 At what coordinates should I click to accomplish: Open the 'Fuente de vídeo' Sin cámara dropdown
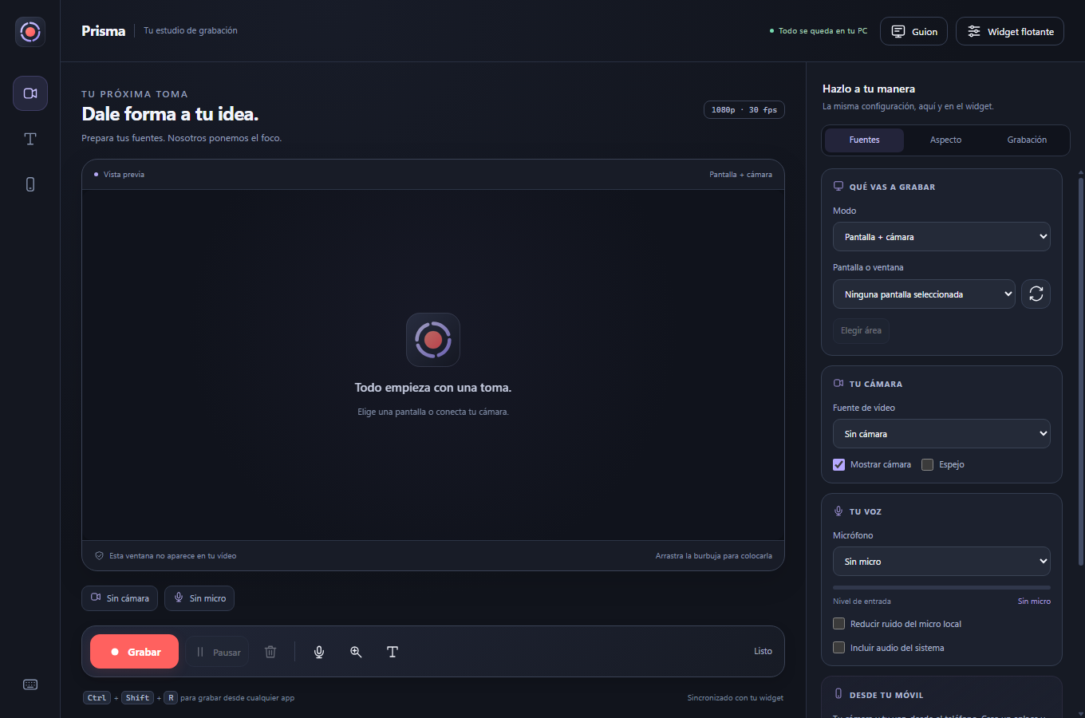click(x=941, y=434)
